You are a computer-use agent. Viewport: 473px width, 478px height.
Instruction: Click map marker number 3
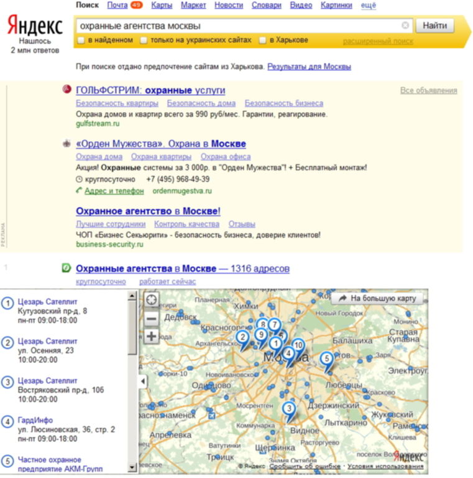[x=289, y=408]
